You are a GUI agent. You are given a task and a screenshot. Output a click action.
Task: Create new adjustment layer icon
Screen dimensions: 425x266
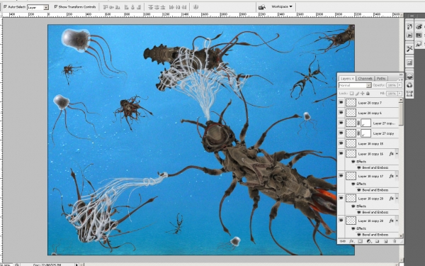pyautogui.click(x=368, y=241)
